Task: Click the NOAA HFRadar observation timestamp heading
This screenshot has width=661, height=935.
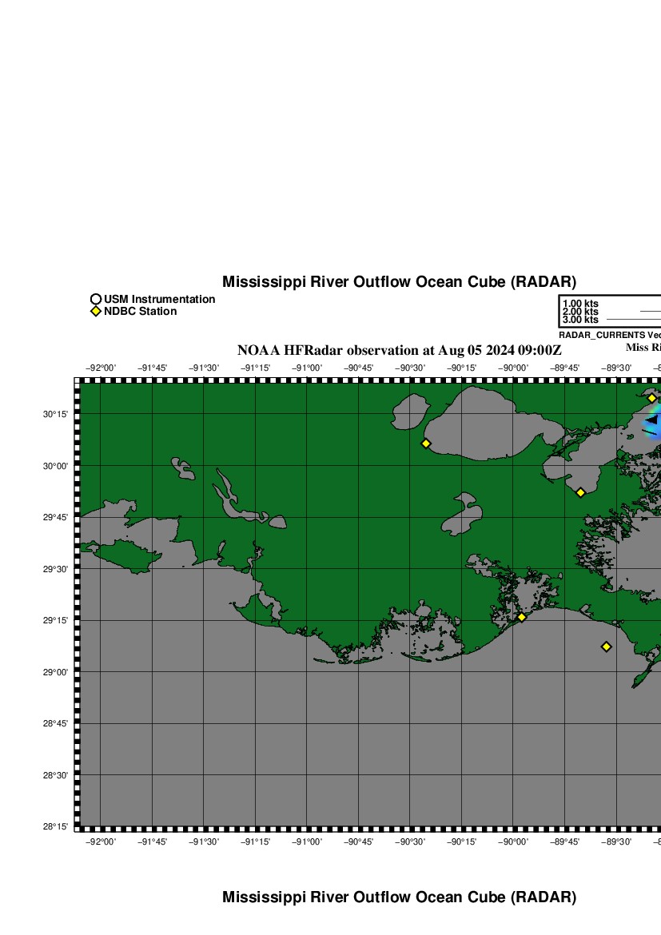Action: (x=399, y=351)
